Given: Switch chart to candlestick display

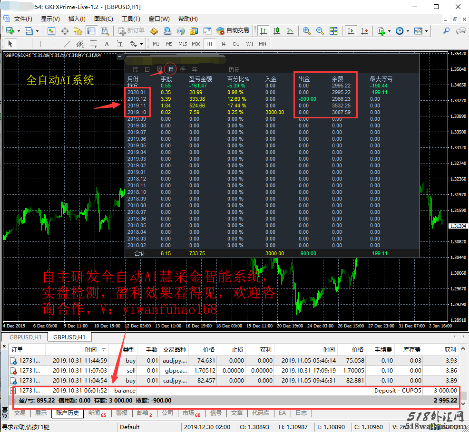Looking at the screenshot, I should tap(276, 31).
